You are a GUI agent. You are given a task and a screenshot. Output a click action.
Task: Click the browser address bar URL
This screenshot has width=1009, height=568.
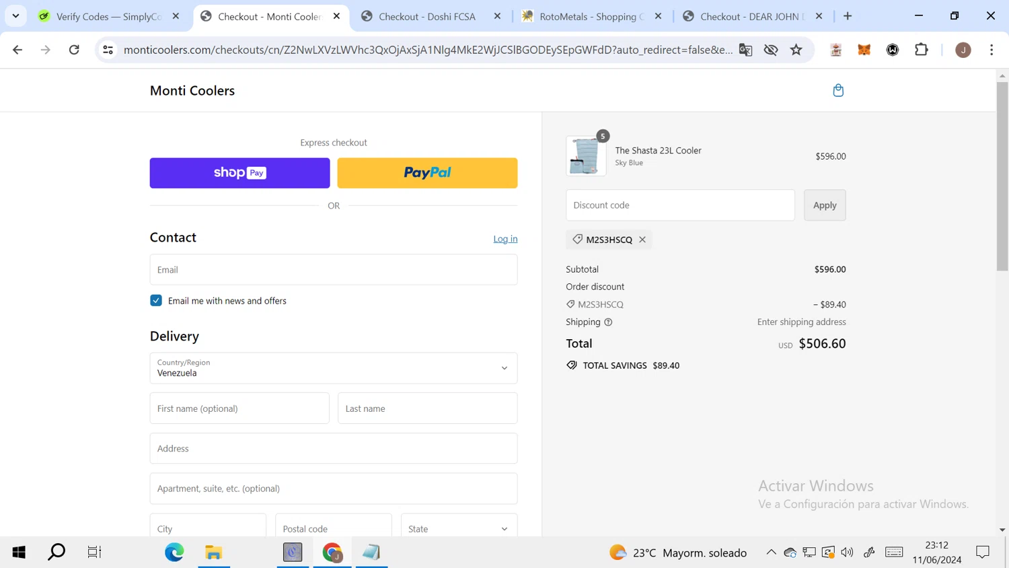[428, 50]
